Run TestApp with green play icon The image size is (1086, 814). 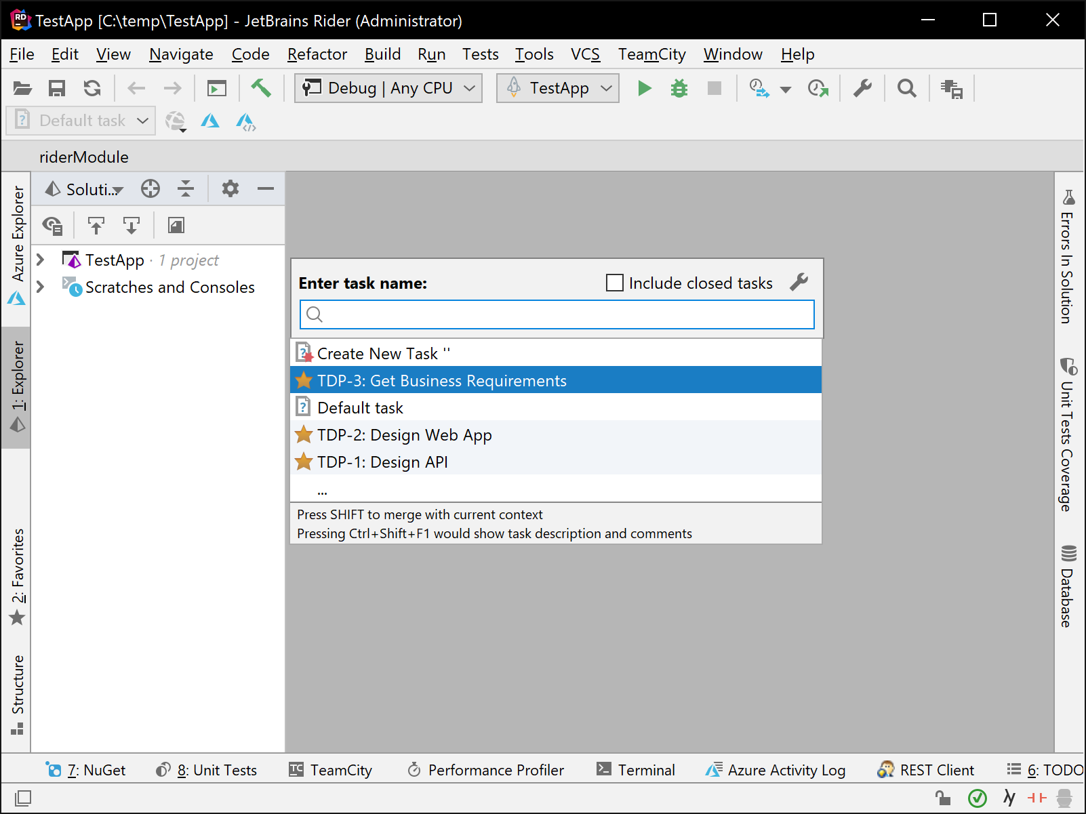tap(645, 88)
